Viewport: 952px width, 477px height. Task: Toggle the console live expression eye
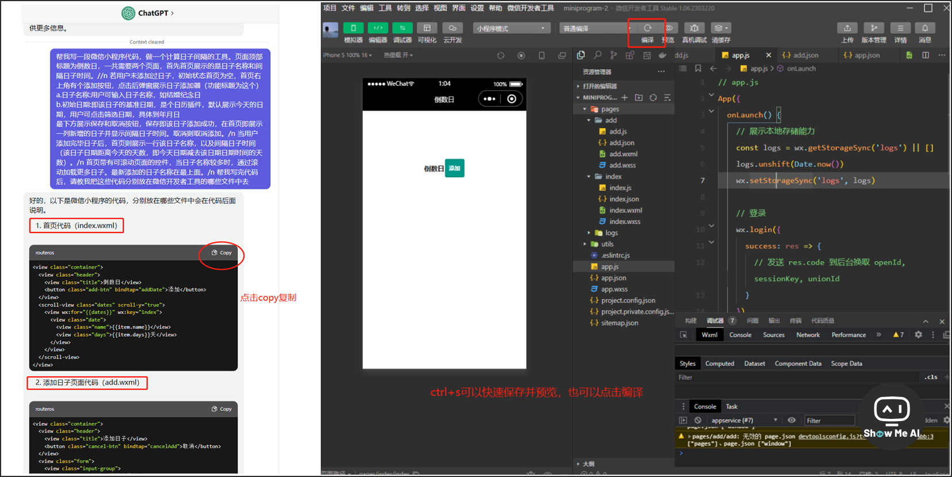792,420
